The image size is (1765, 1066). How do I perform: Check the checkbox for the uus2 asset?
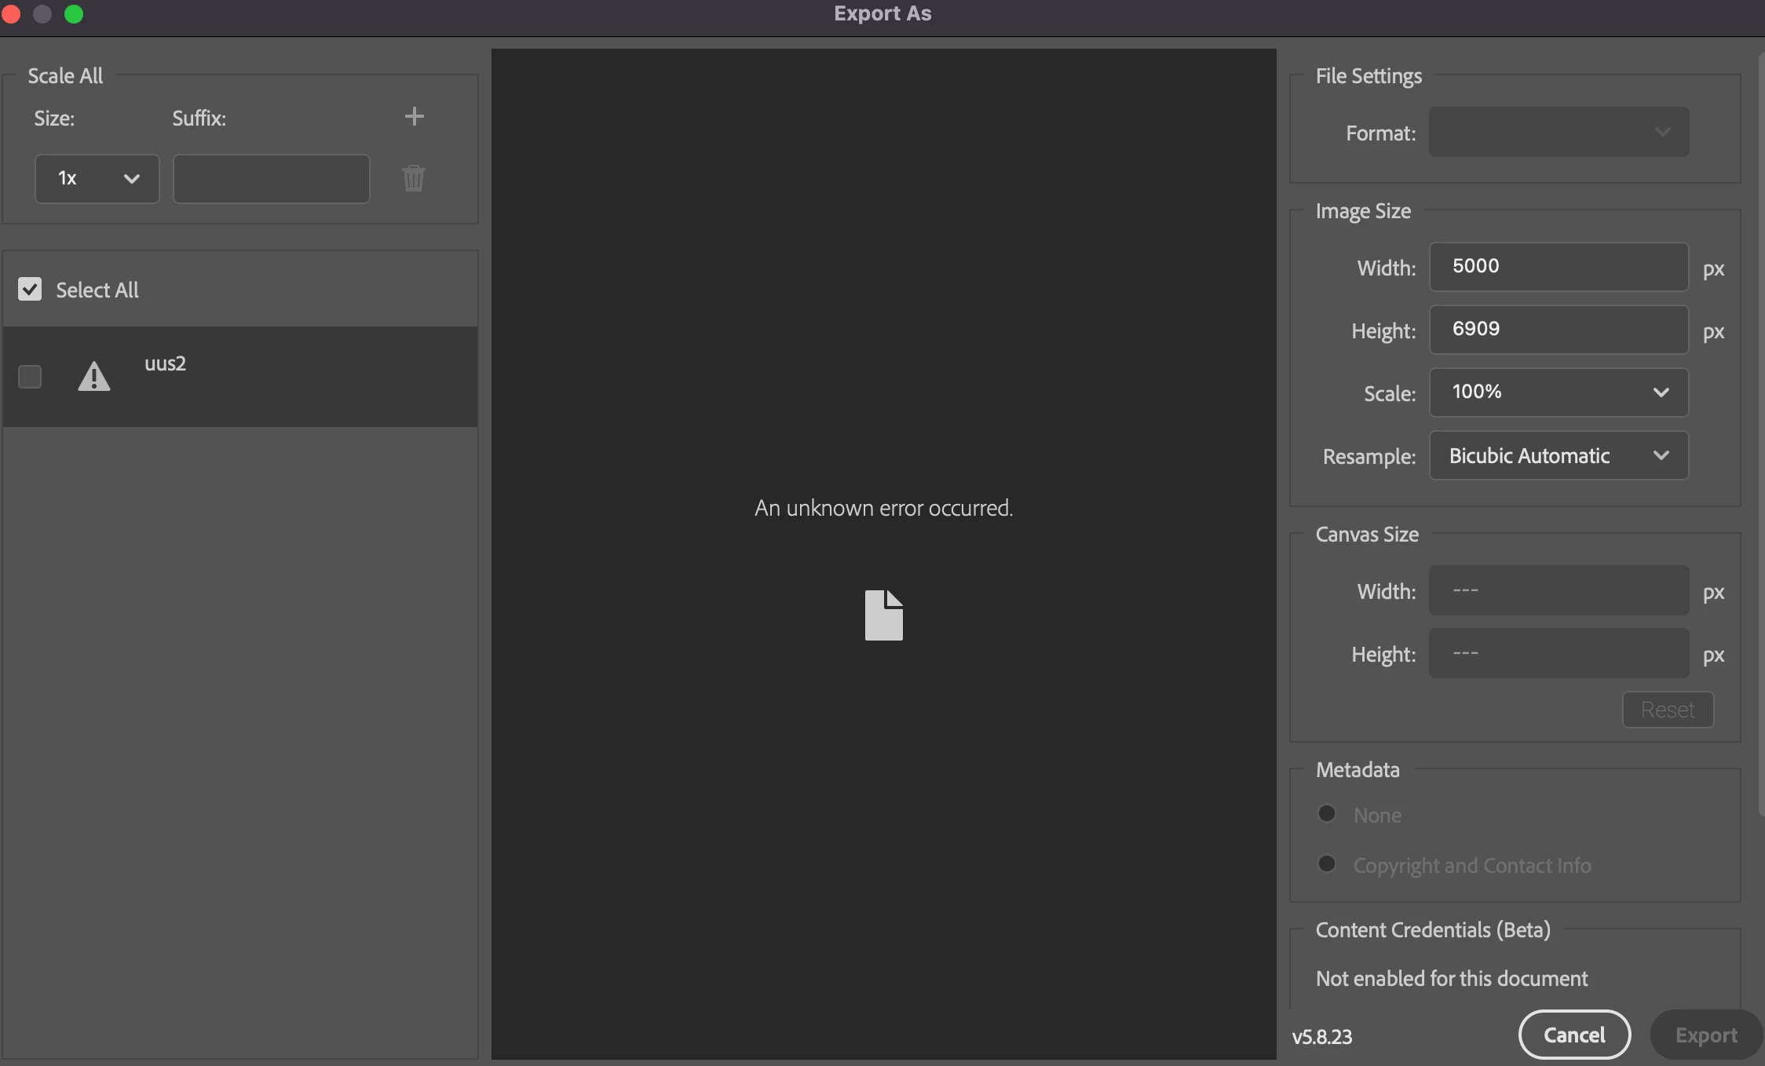coord(30,377)
